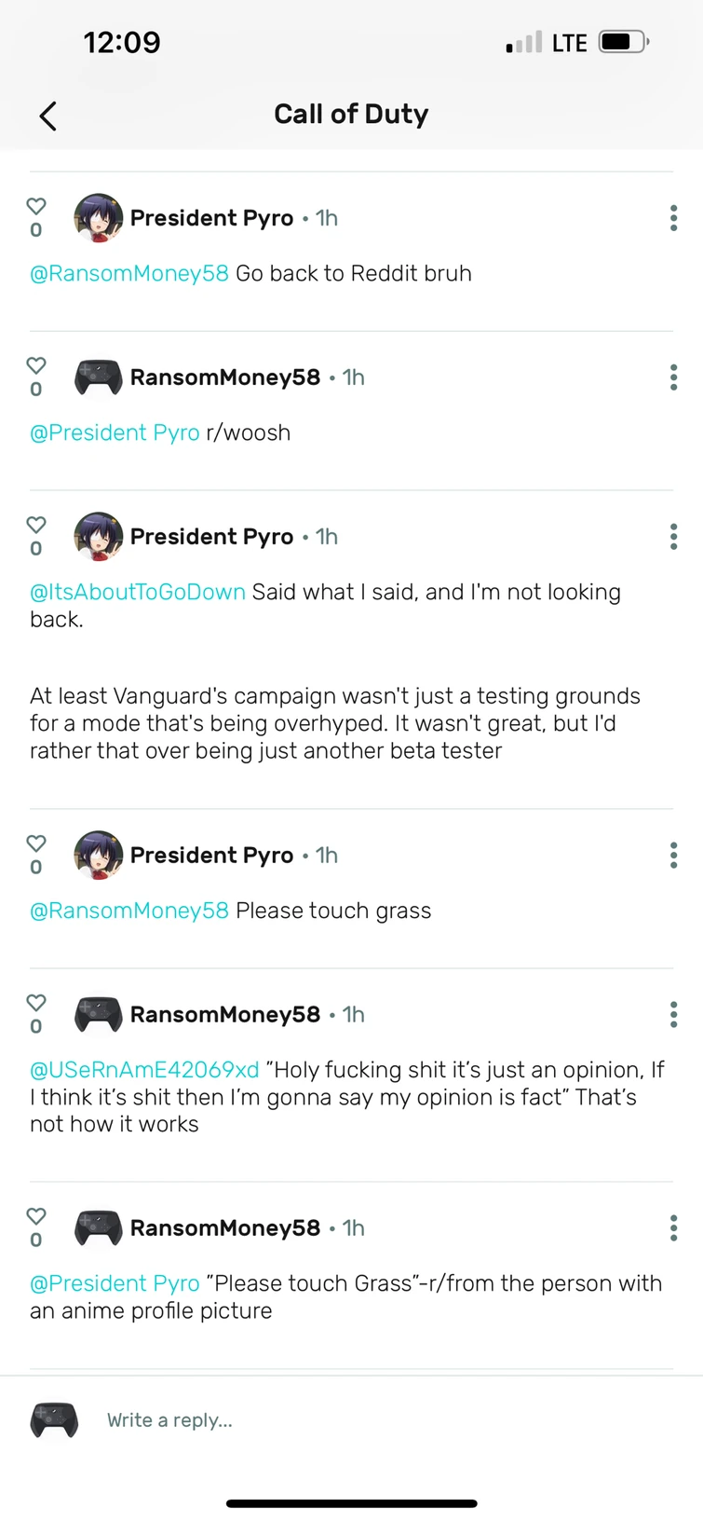Like RansomMoney58's "r/woosh" reply
This screenshot has height=1521, width=703.
tap(36, 365)
